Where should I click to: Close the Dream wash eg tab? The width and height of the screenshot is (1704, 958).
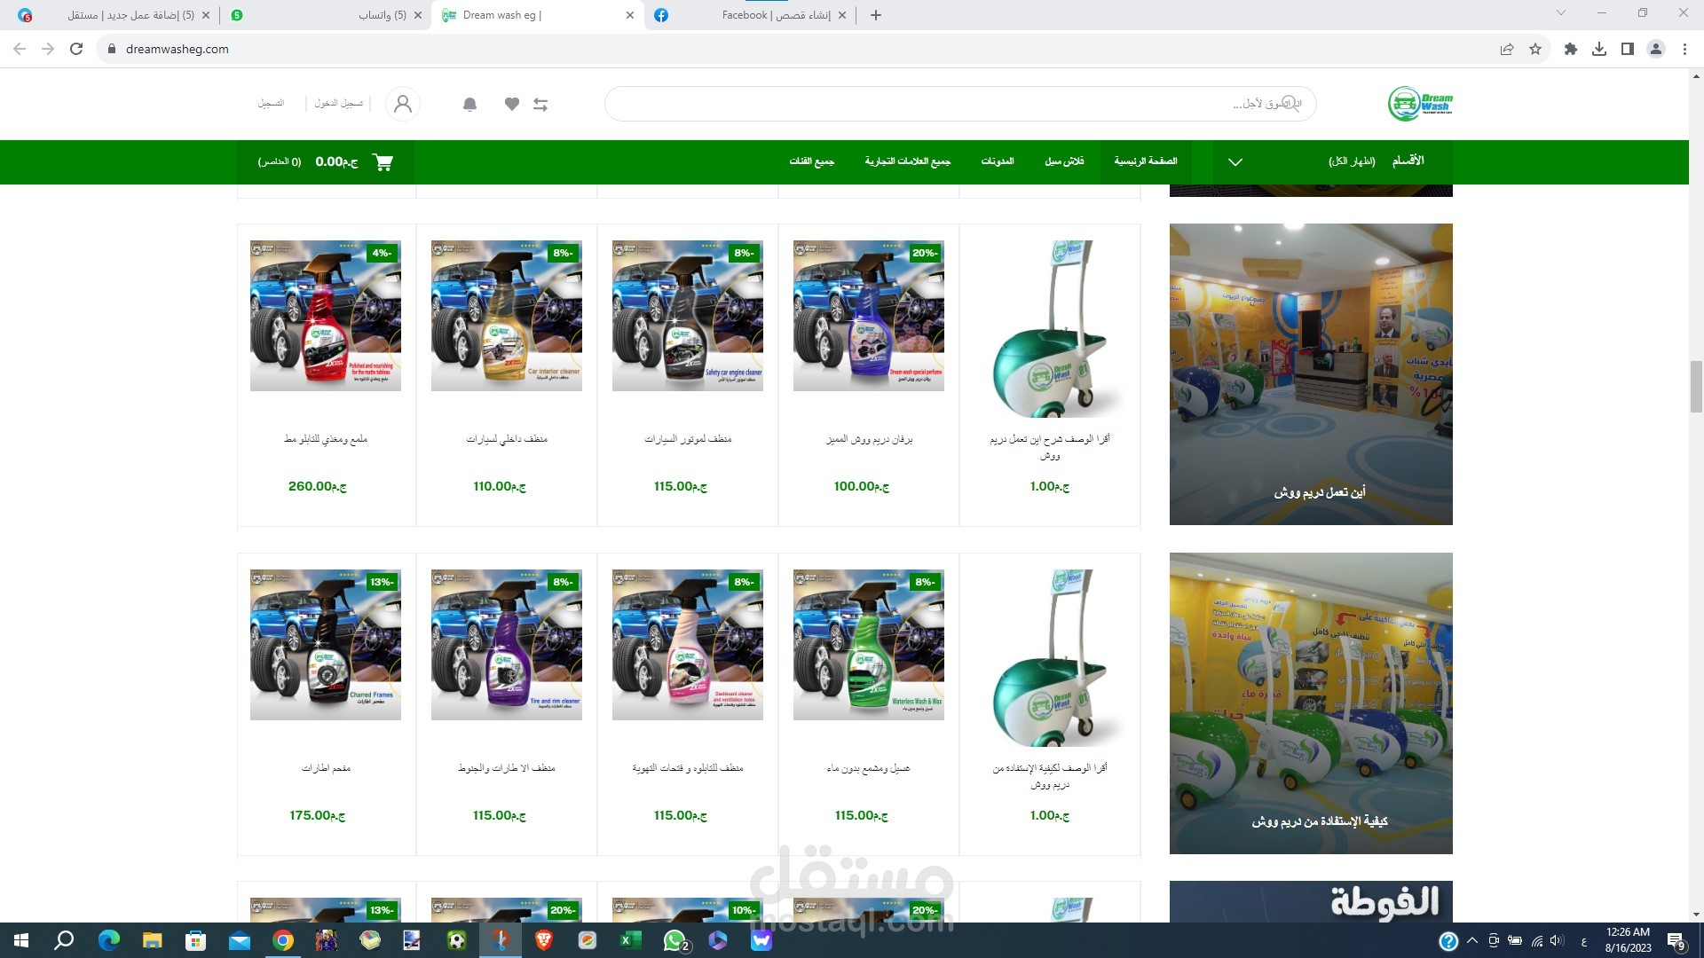(x=630, y=15)
